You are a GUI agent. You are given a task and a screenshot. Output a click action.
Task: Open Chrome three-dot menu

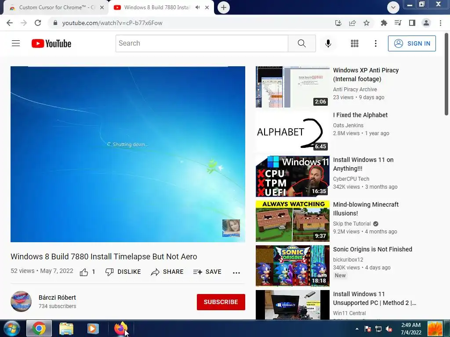pos(440,23)
